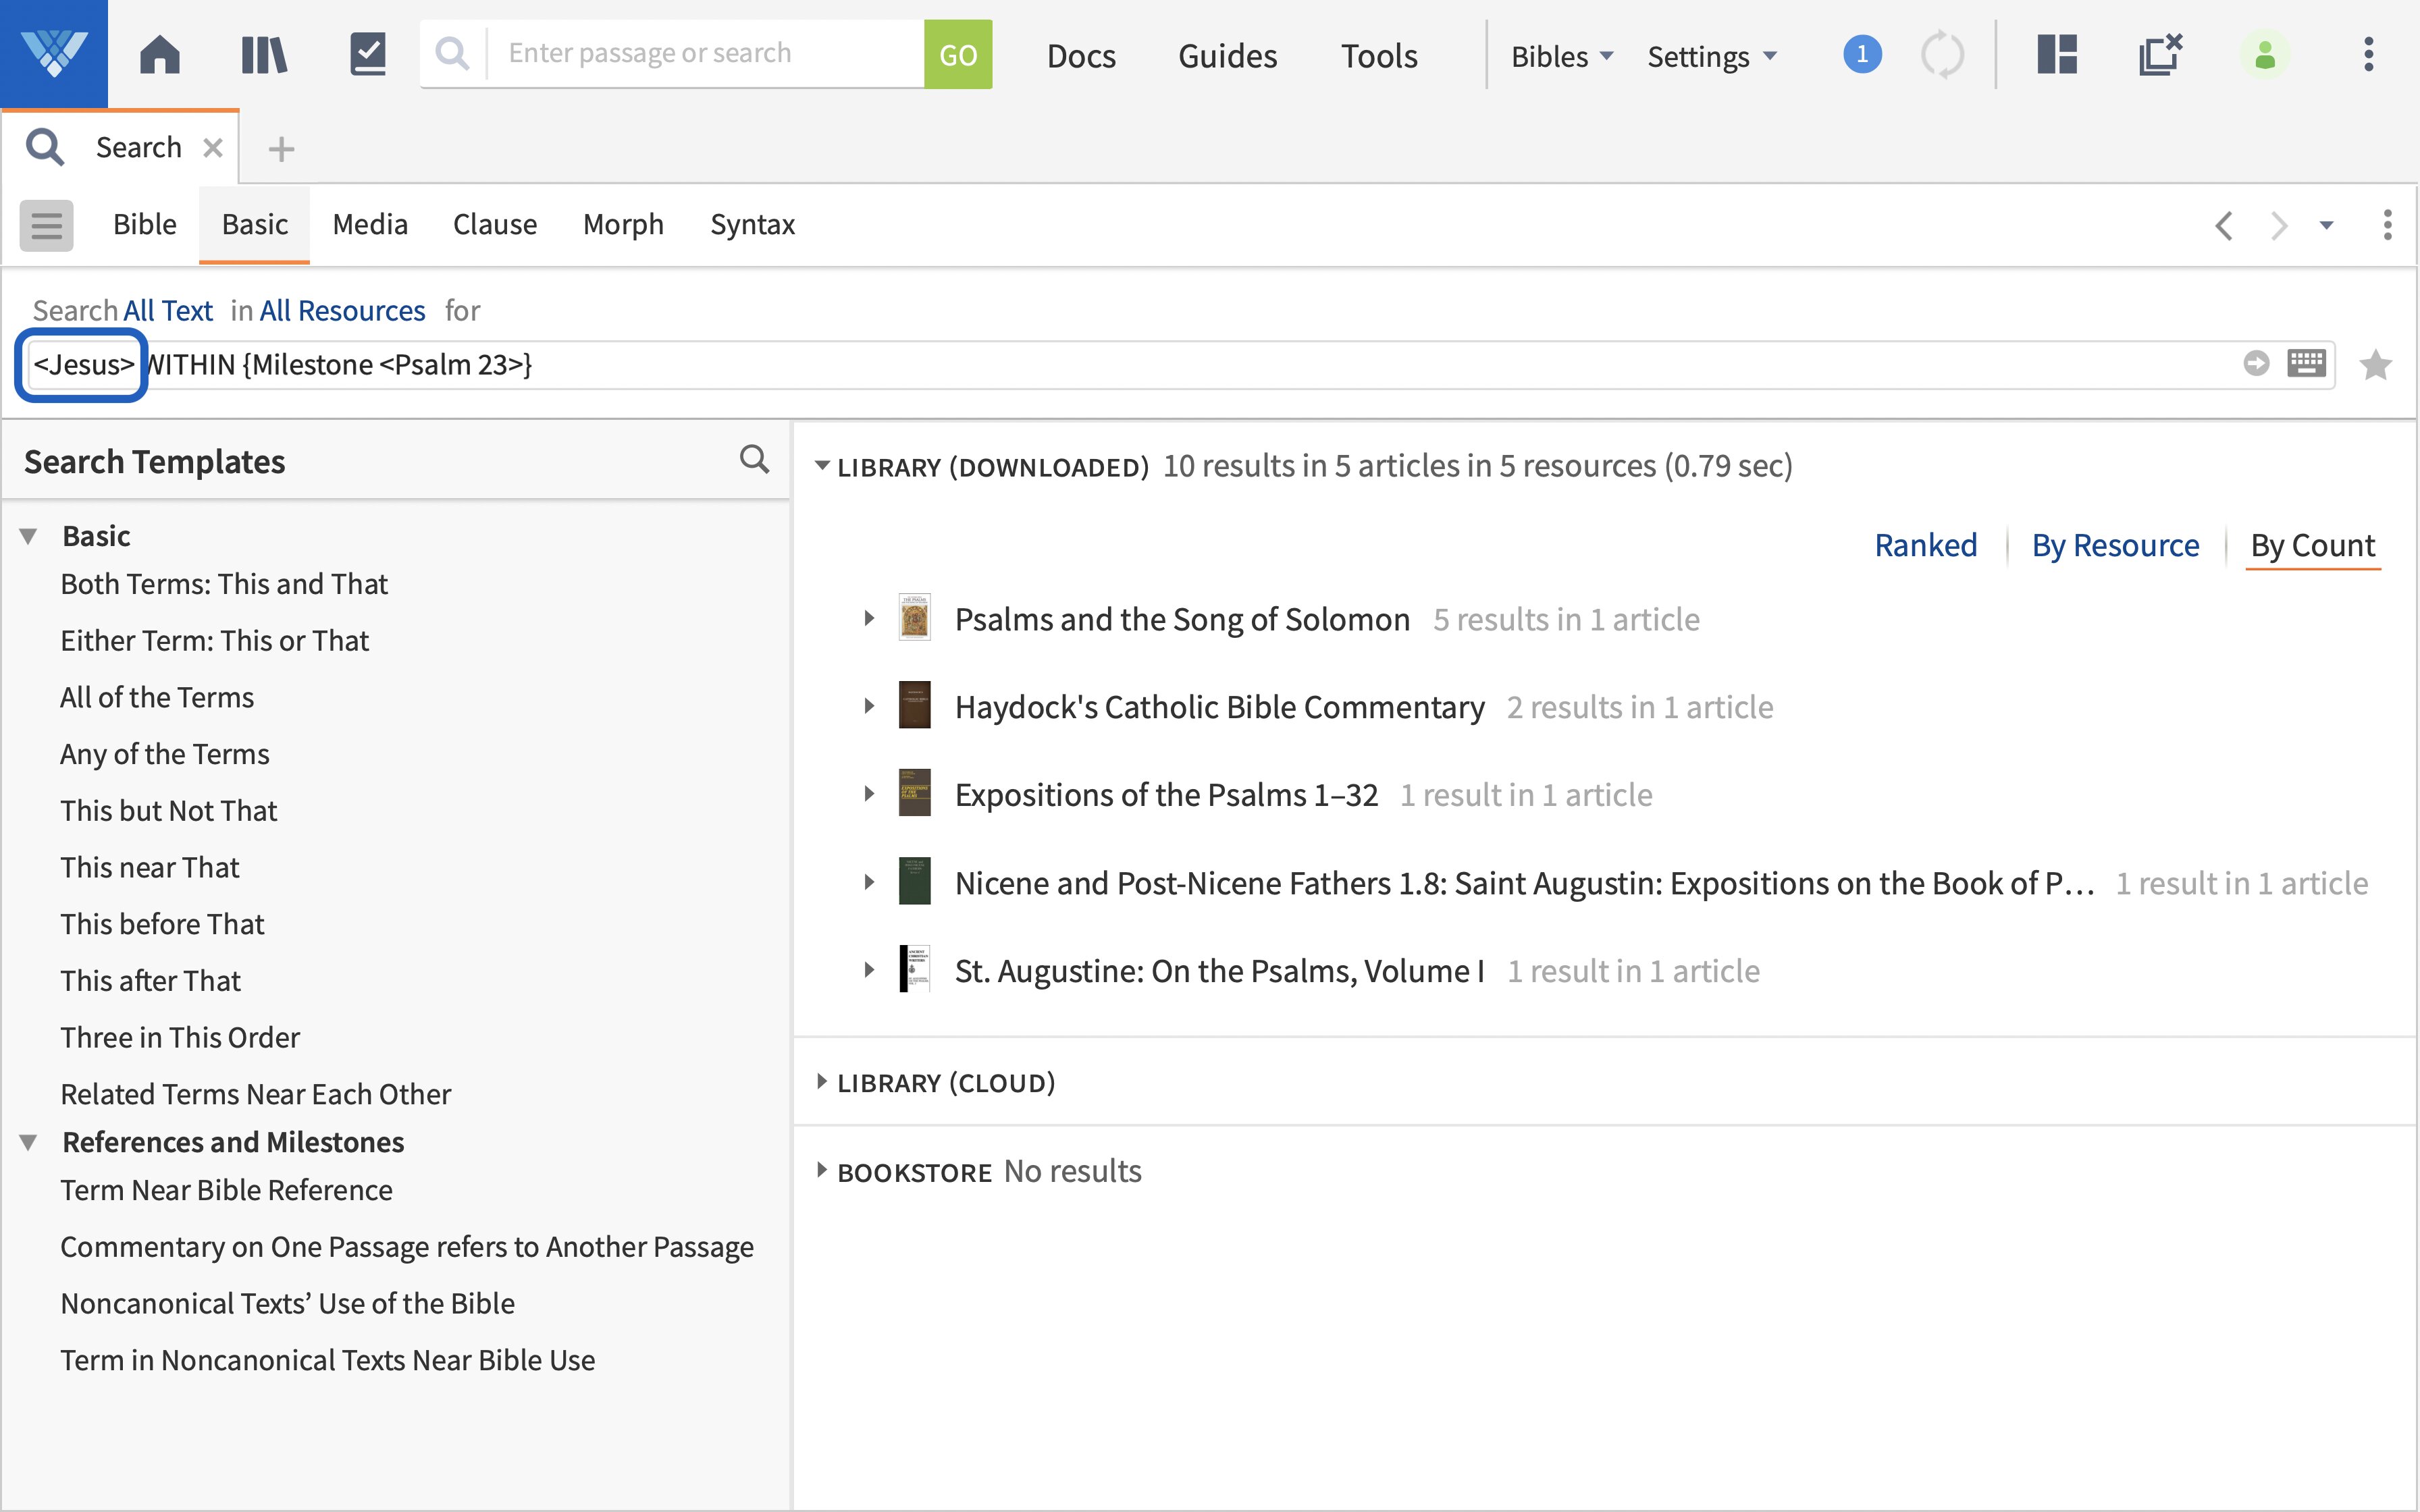
Task: Click the sync status circular icon
Action: tap(1942, 54)
